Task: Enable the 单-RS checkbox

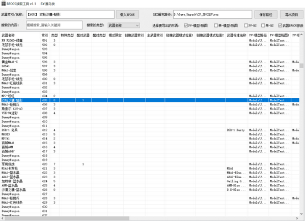Action: 263,25
